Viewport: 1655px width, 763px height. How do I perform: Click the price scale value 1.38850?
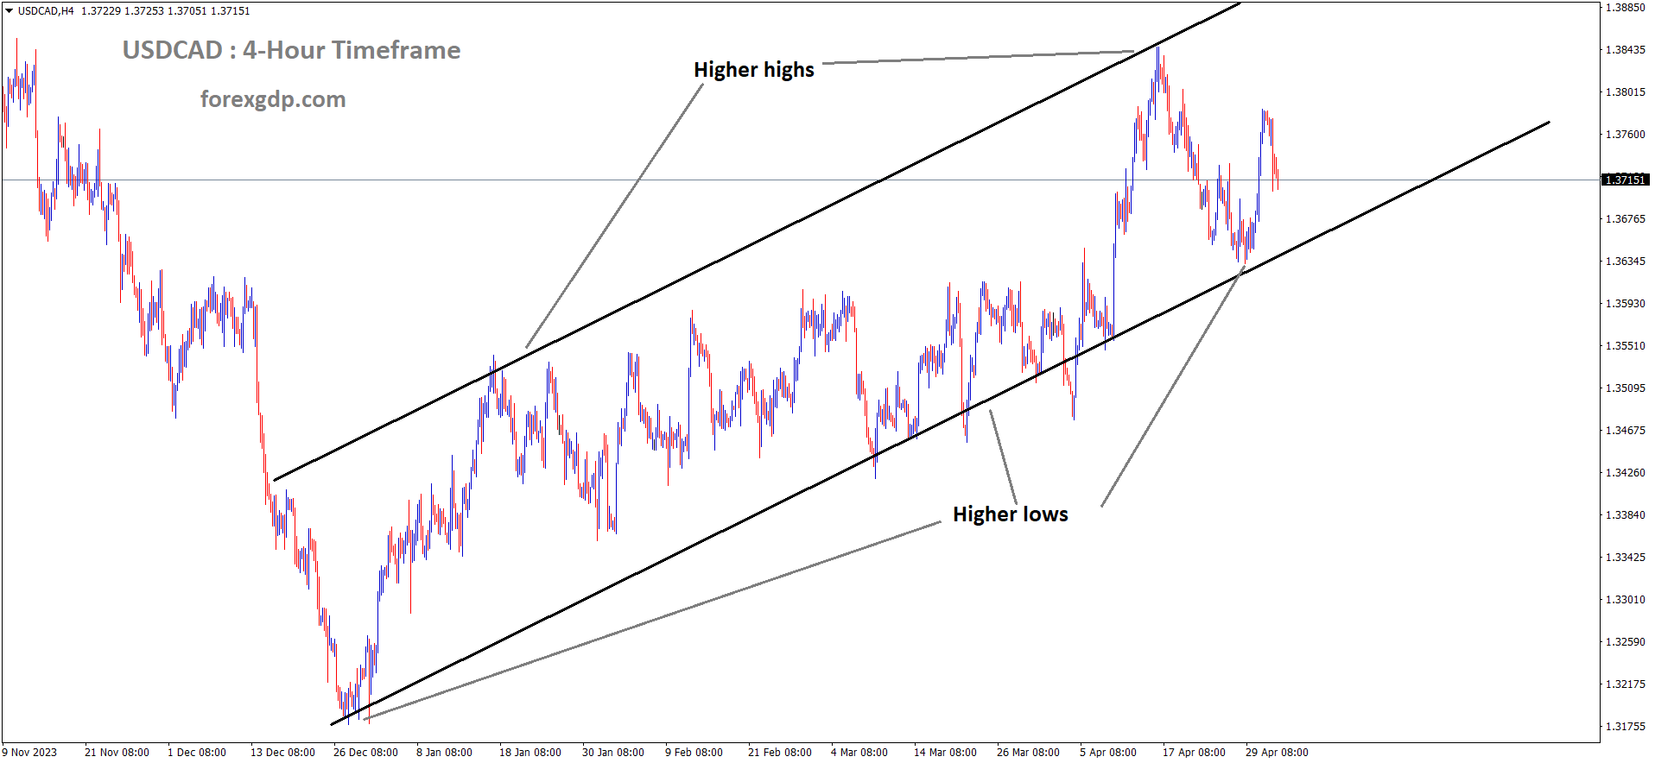(1626, 7)
